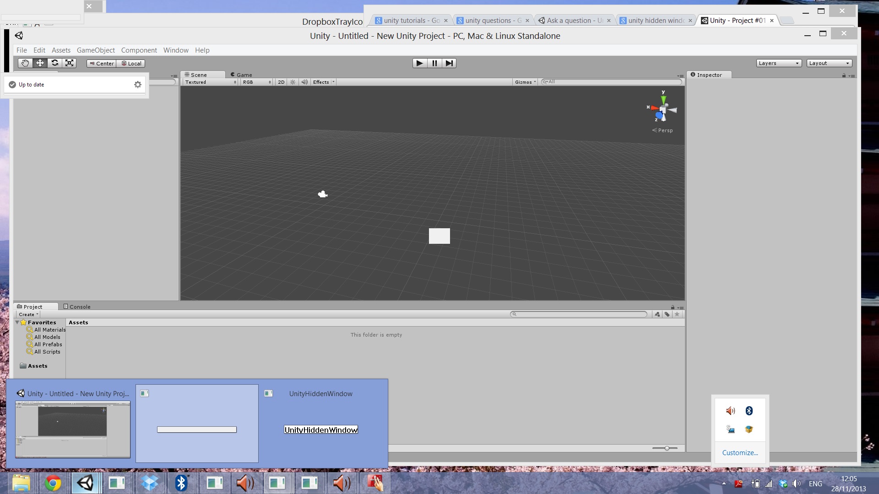The width and height of the screenshot is (879, 494).
Task: Toggle the Local coordinate space button
Action: coord(130,64)
